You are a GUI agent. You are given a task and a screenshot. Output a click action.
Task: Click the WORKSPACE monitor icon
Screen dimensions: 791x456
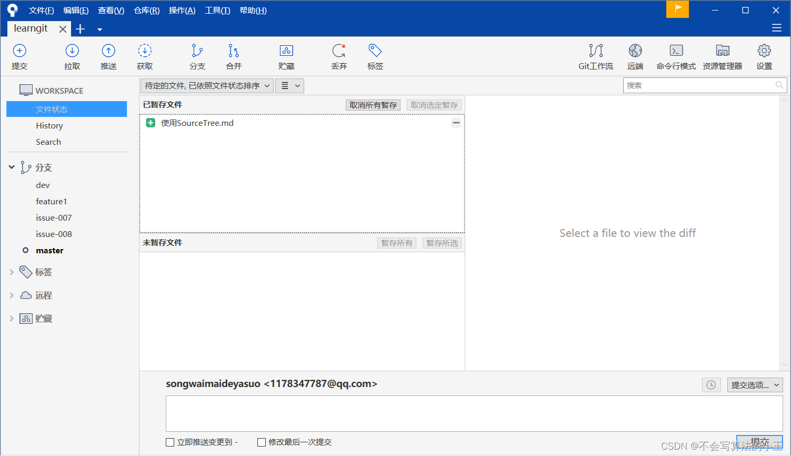pos(26,90)
